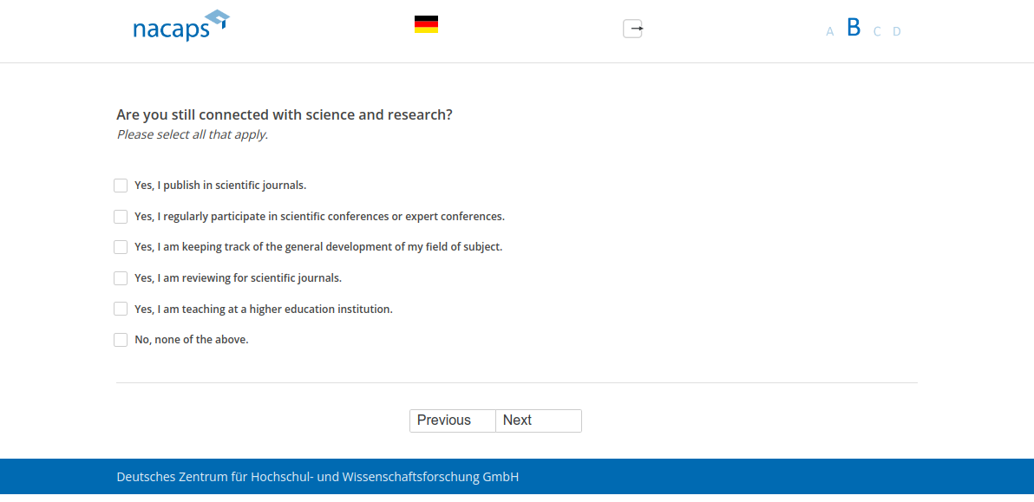Click the question heading about science and research
The height and width of the screenshot is (502, 1034).
285,114
